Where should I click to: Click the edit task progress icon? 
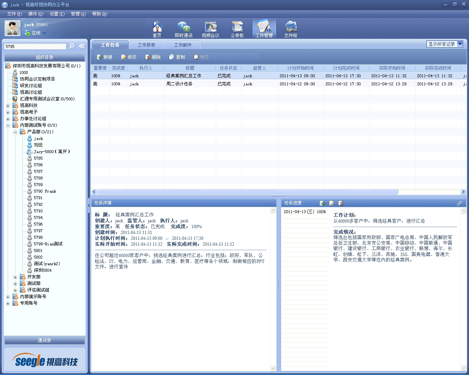click(x=331, y=203)
